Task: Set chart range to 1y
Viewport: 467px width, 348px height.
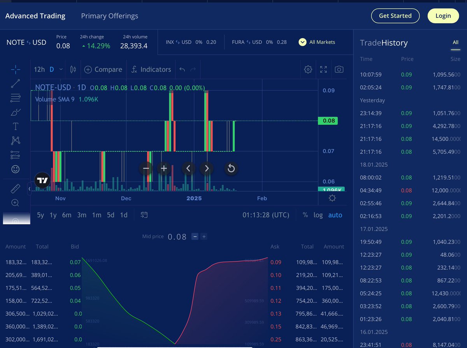Action: pyautogui.click(x=53, y=215)
